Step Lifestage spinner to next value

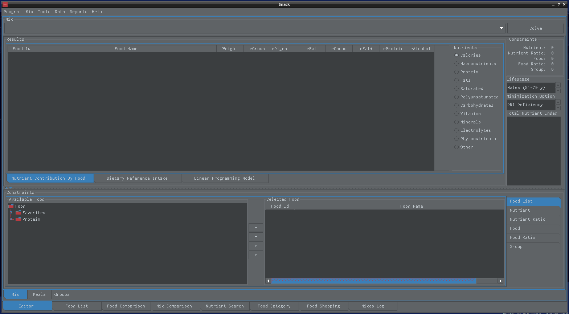(x=558, y=85)
